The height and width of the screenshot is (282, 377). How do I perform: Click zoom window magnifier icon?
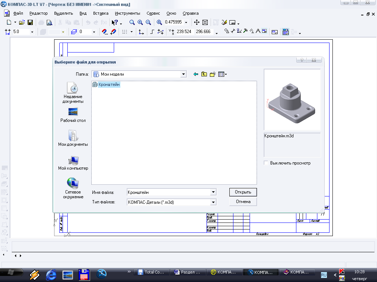[x=132, y=22]
